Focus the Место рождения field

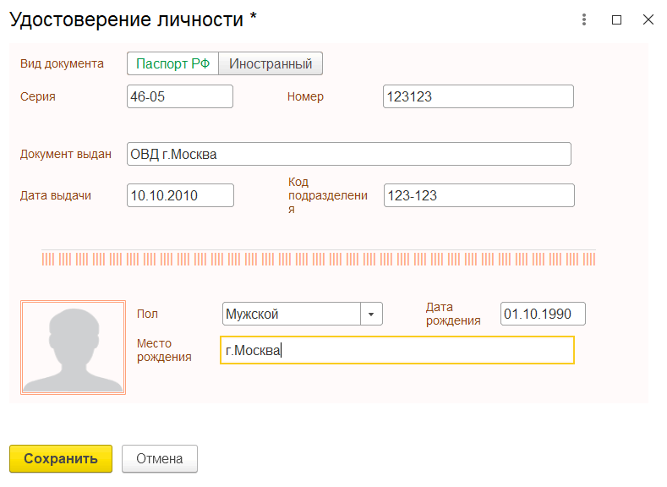[x=396, y=350]
